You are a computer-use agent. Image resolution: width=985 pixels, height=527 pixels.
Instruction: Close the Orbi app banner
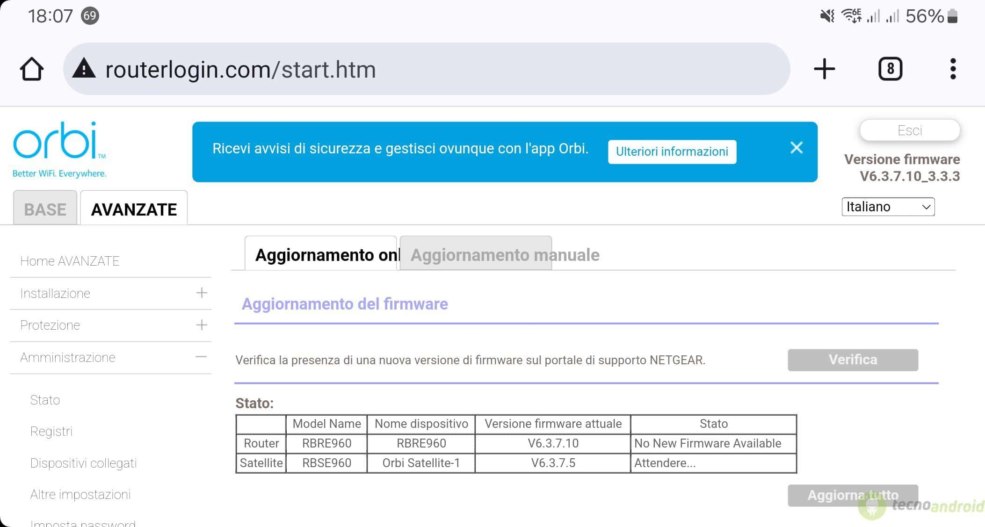pos(797,148)
